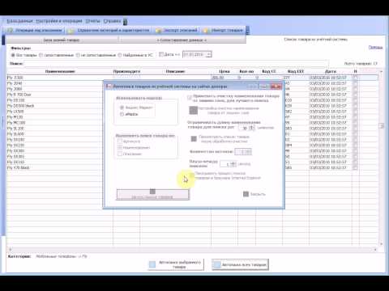Open the 'Настройки и операции' menu
The image size is (389, 291).
click(59, 21)
